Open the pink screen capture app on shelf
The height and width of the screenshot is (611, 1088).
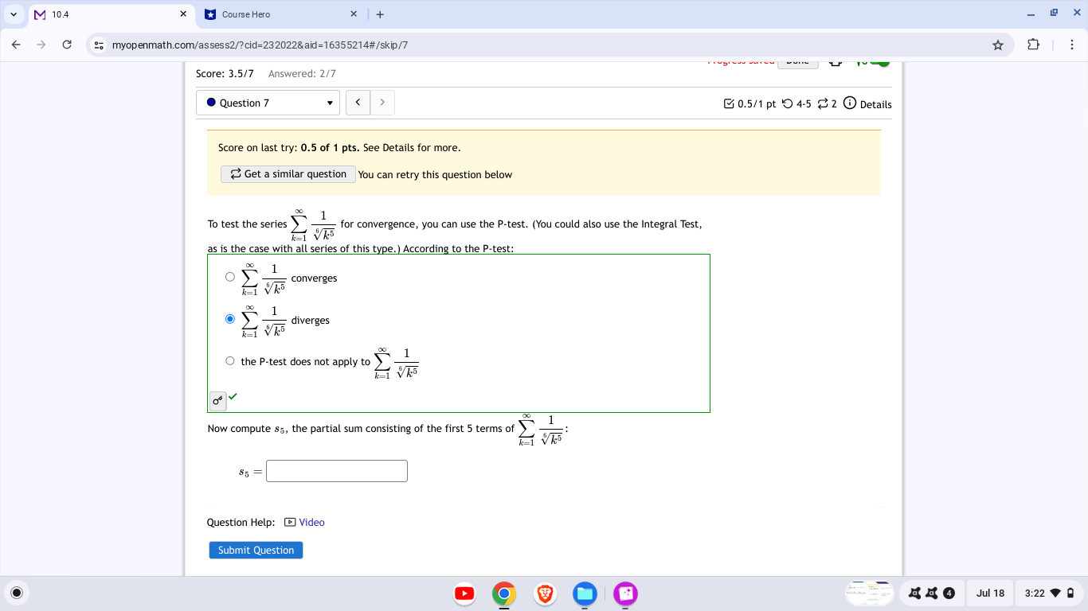tap(625, 593)
